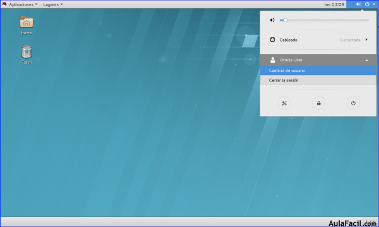Click the Oracle User avatar icon
The height and width of the screenshot is (227, 379).
pyautogui.click(x=273, y=60)
